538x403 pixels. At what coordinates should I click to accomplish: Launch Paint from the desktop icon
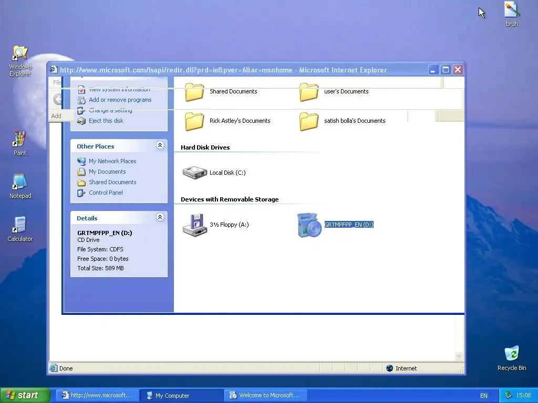[19, 143]
